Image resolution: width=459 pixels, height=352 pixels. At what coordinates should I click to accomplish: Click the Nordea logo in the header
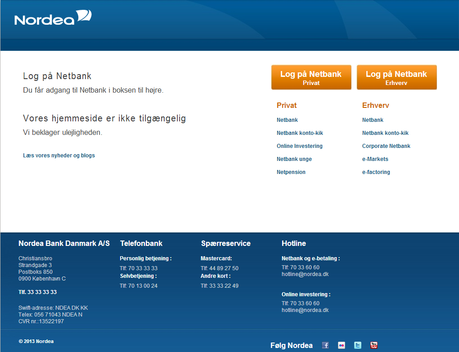click(x=53, y=18)
